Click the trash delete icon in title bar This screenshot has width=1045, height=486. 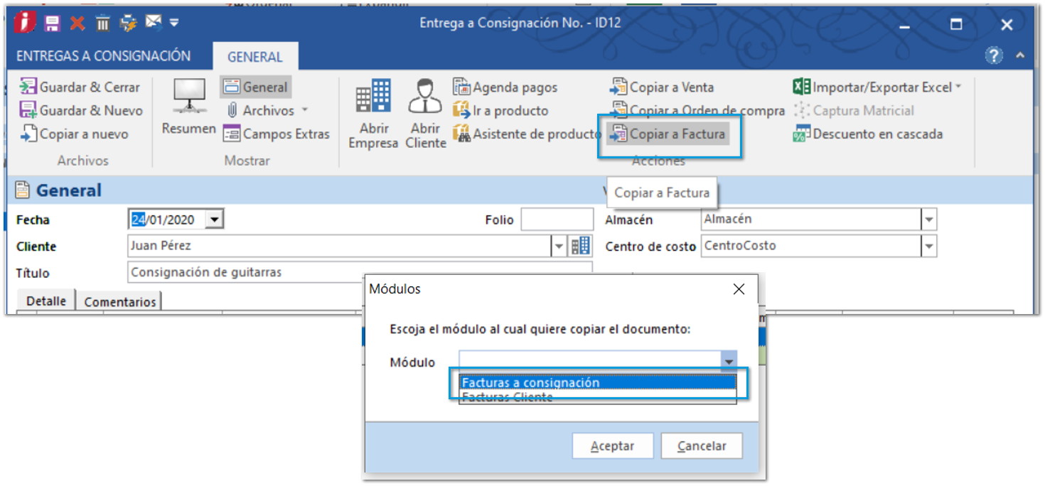(103, 23)
